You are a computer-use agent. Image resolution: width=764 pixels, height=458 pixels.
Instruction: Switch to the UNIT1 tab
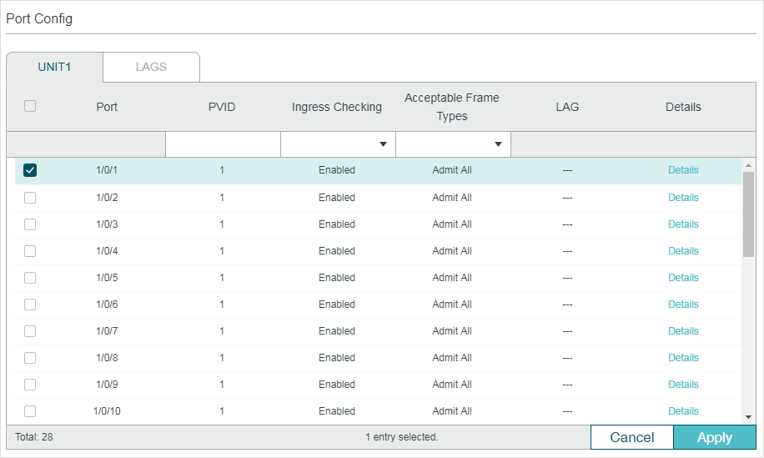coord(54,68)
